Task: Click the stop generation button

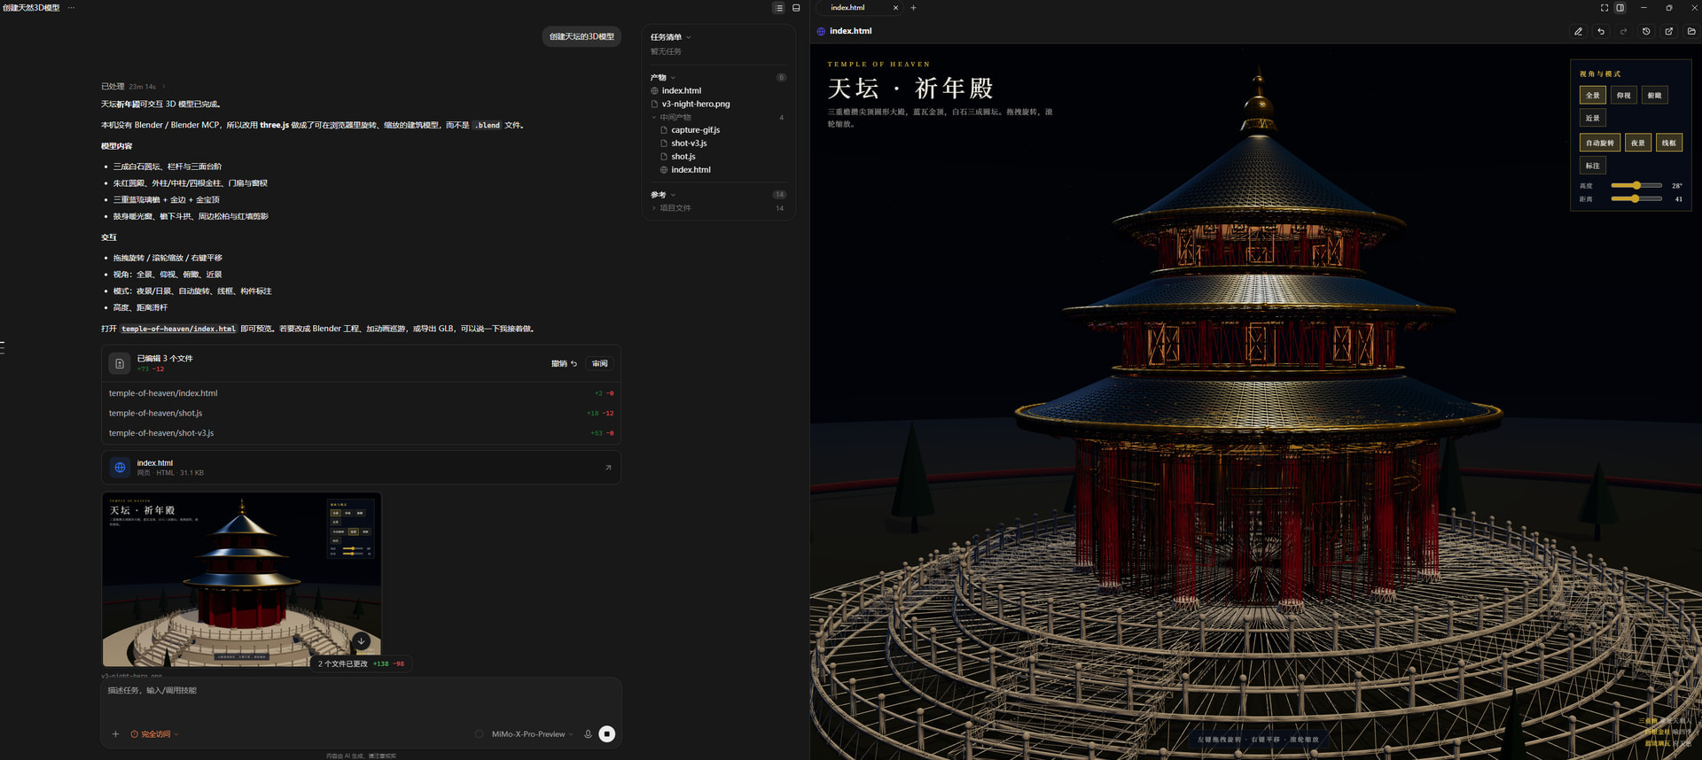Action: click(607, 734)
